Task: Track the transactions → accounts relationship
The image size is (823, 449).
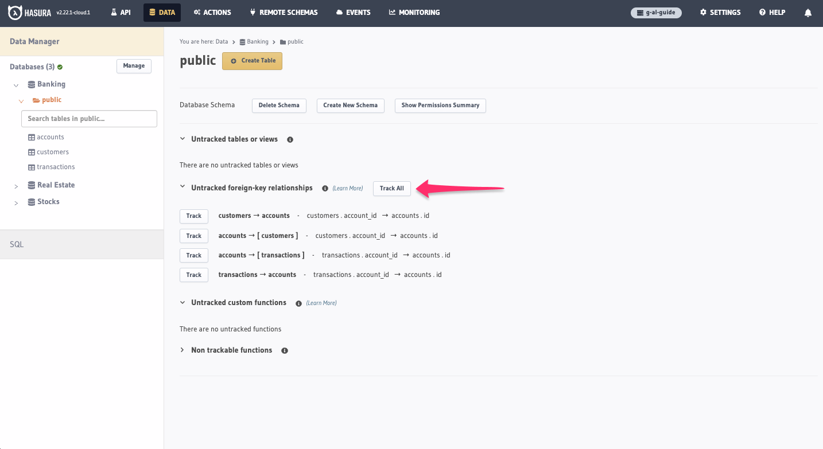Action: [x=193, y=275]
